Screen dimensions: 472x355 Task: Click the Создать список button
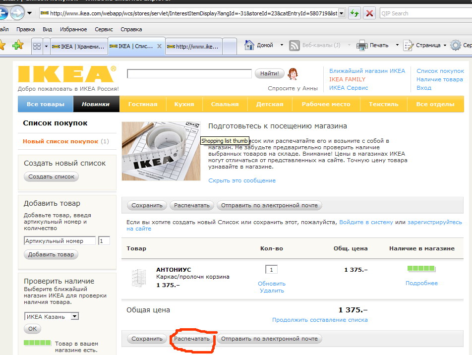51,177
